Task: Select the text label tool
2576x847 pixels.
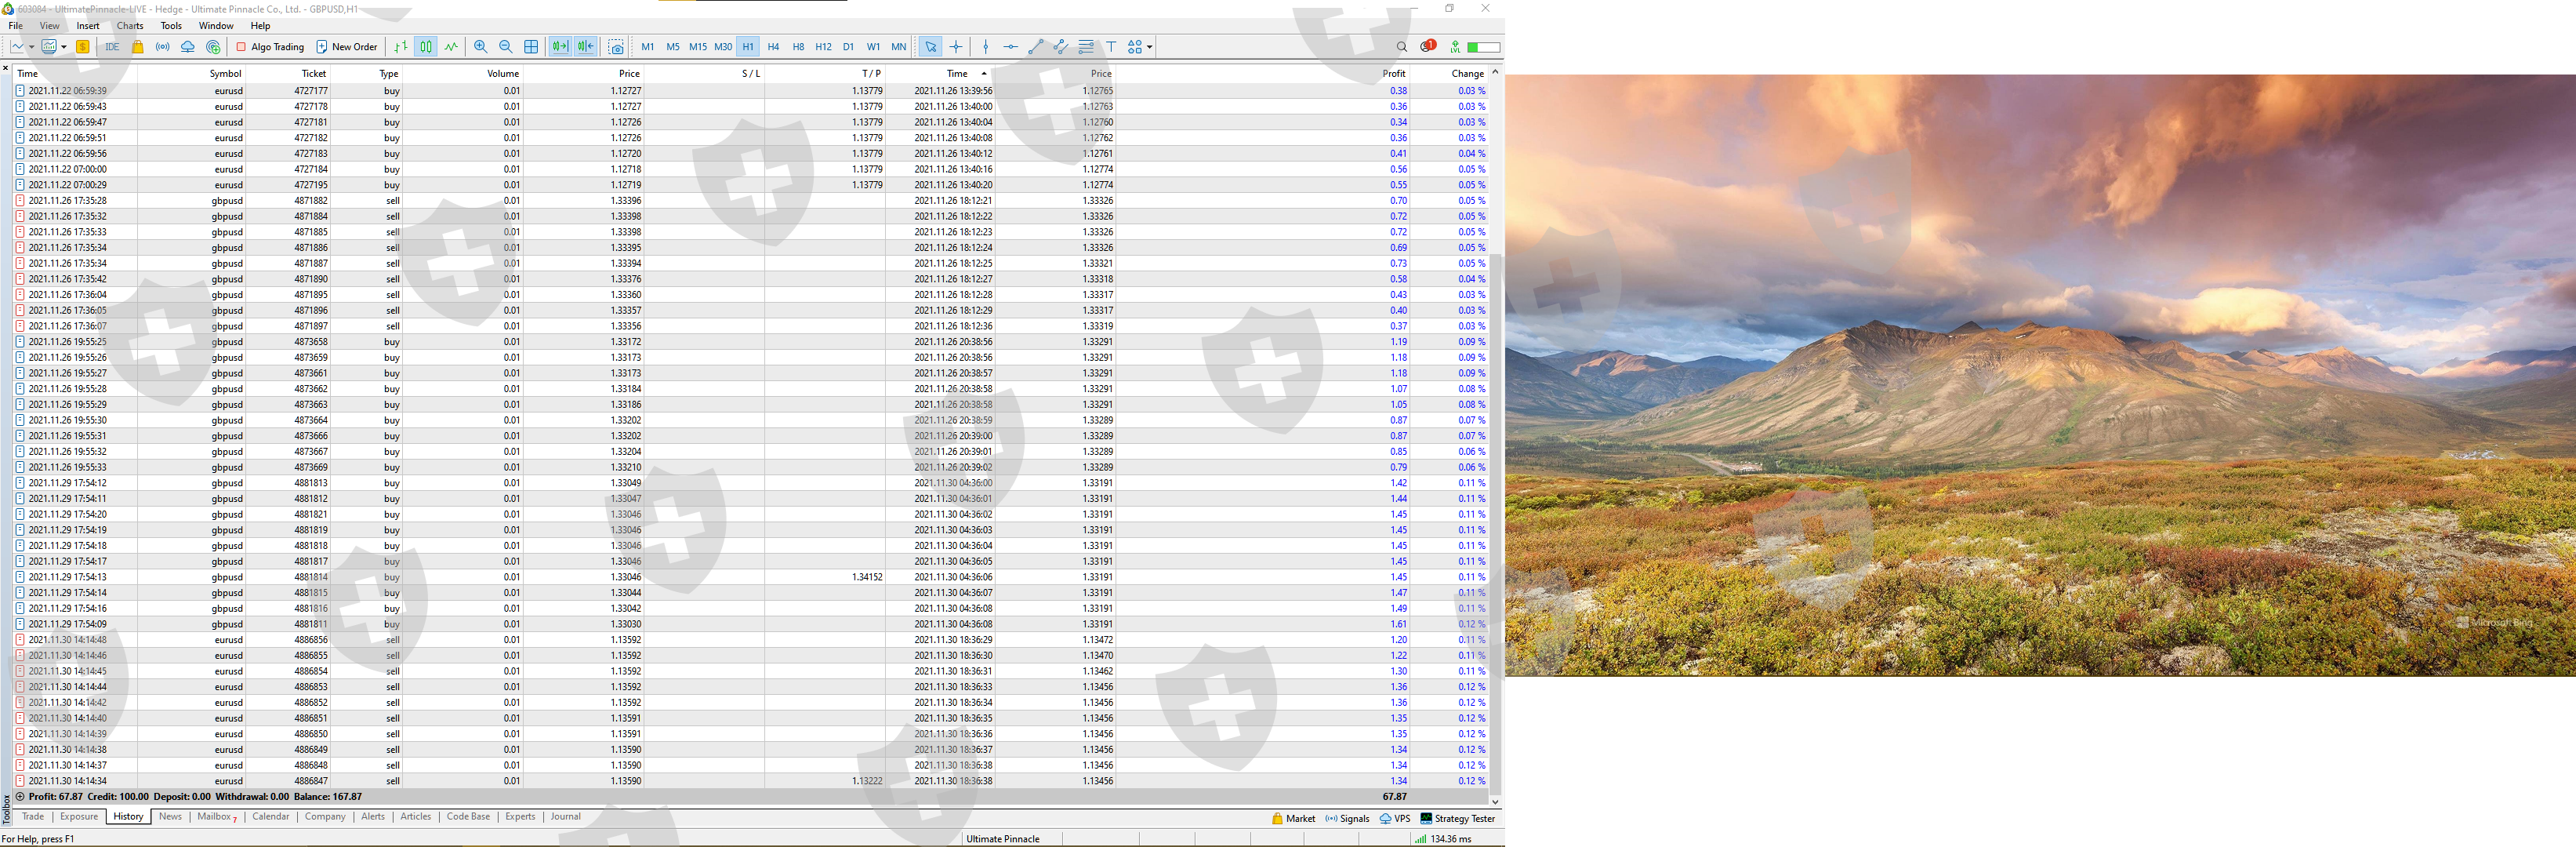Action: (x=1111, y=47)
